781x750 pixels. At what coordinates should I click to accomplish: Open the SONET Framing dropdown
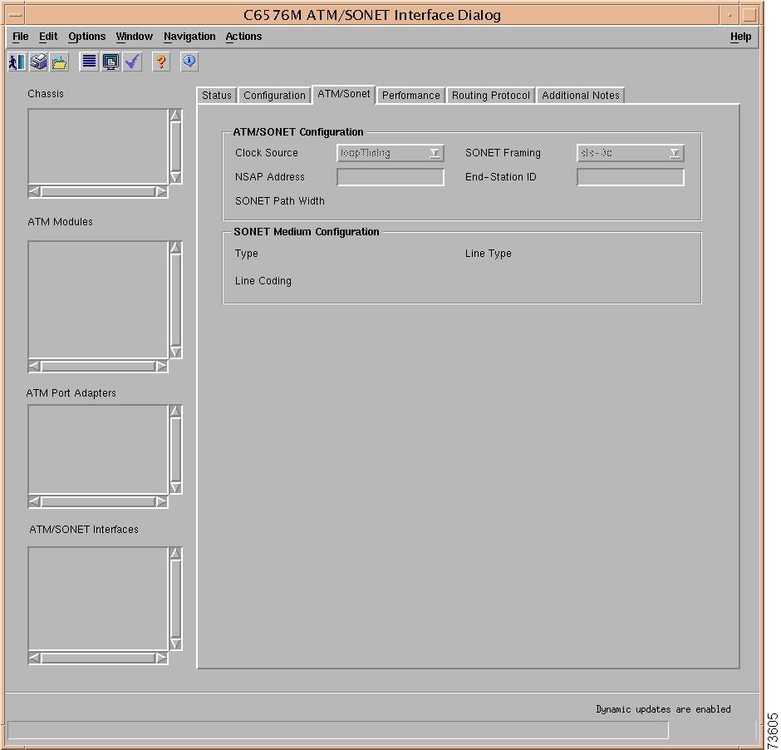[630, 153]
